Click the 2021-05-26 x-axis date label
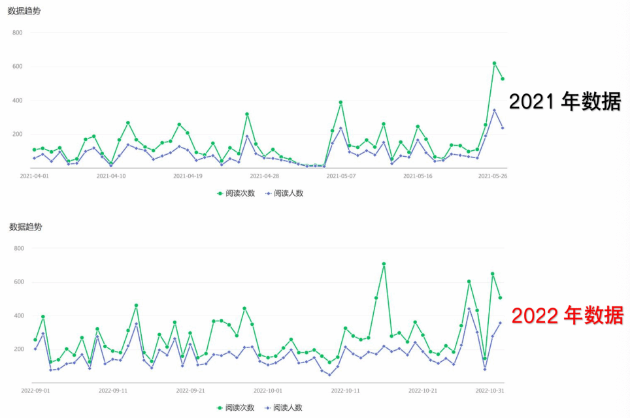Viewport: 630px width, 418px height. pos(493,176)
